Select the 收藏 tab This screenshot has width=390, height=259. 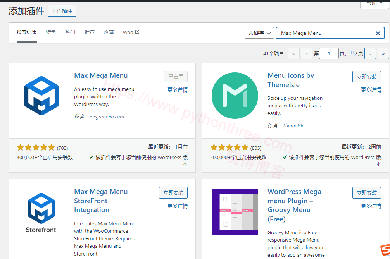click(109, 32)
